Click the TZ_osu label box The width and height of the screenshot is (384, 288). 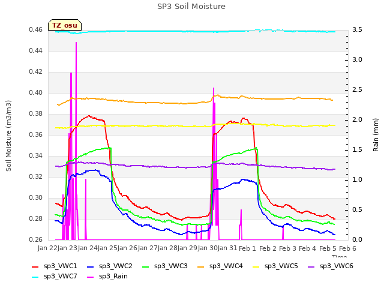(65, 25)
